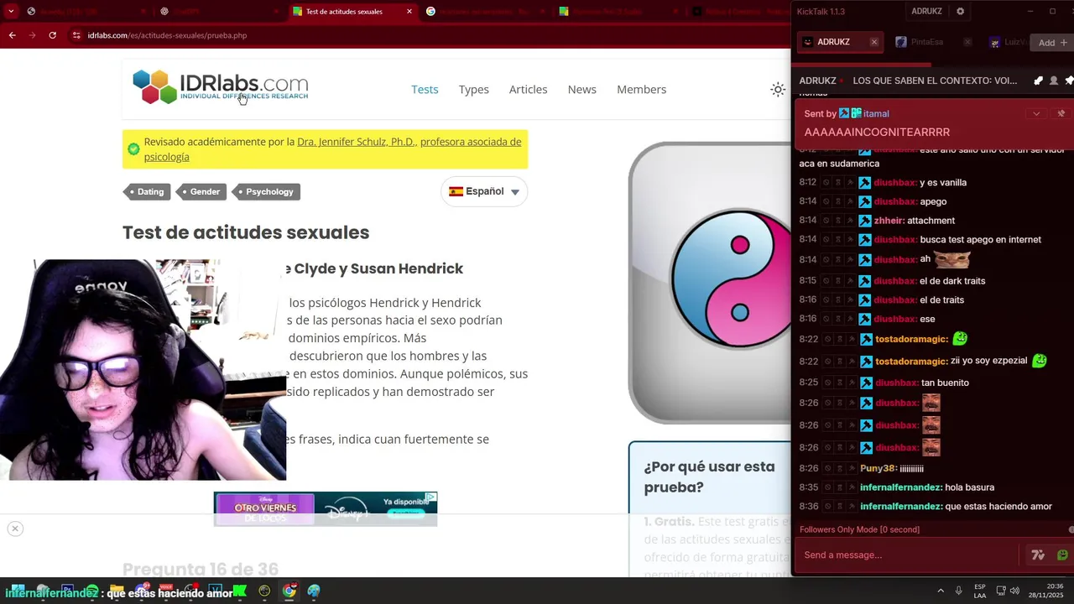1074x604 pixels.
Task: Click ESP LAA language indicator
Action: point(980,591)
